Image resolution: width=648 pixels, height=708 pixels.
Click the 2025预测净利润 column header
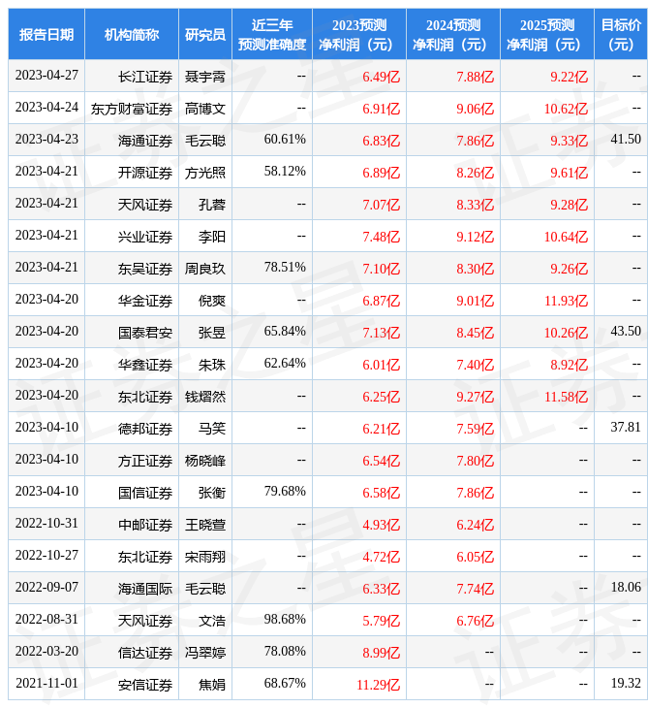pyautogui.click(x=547, y=34)
